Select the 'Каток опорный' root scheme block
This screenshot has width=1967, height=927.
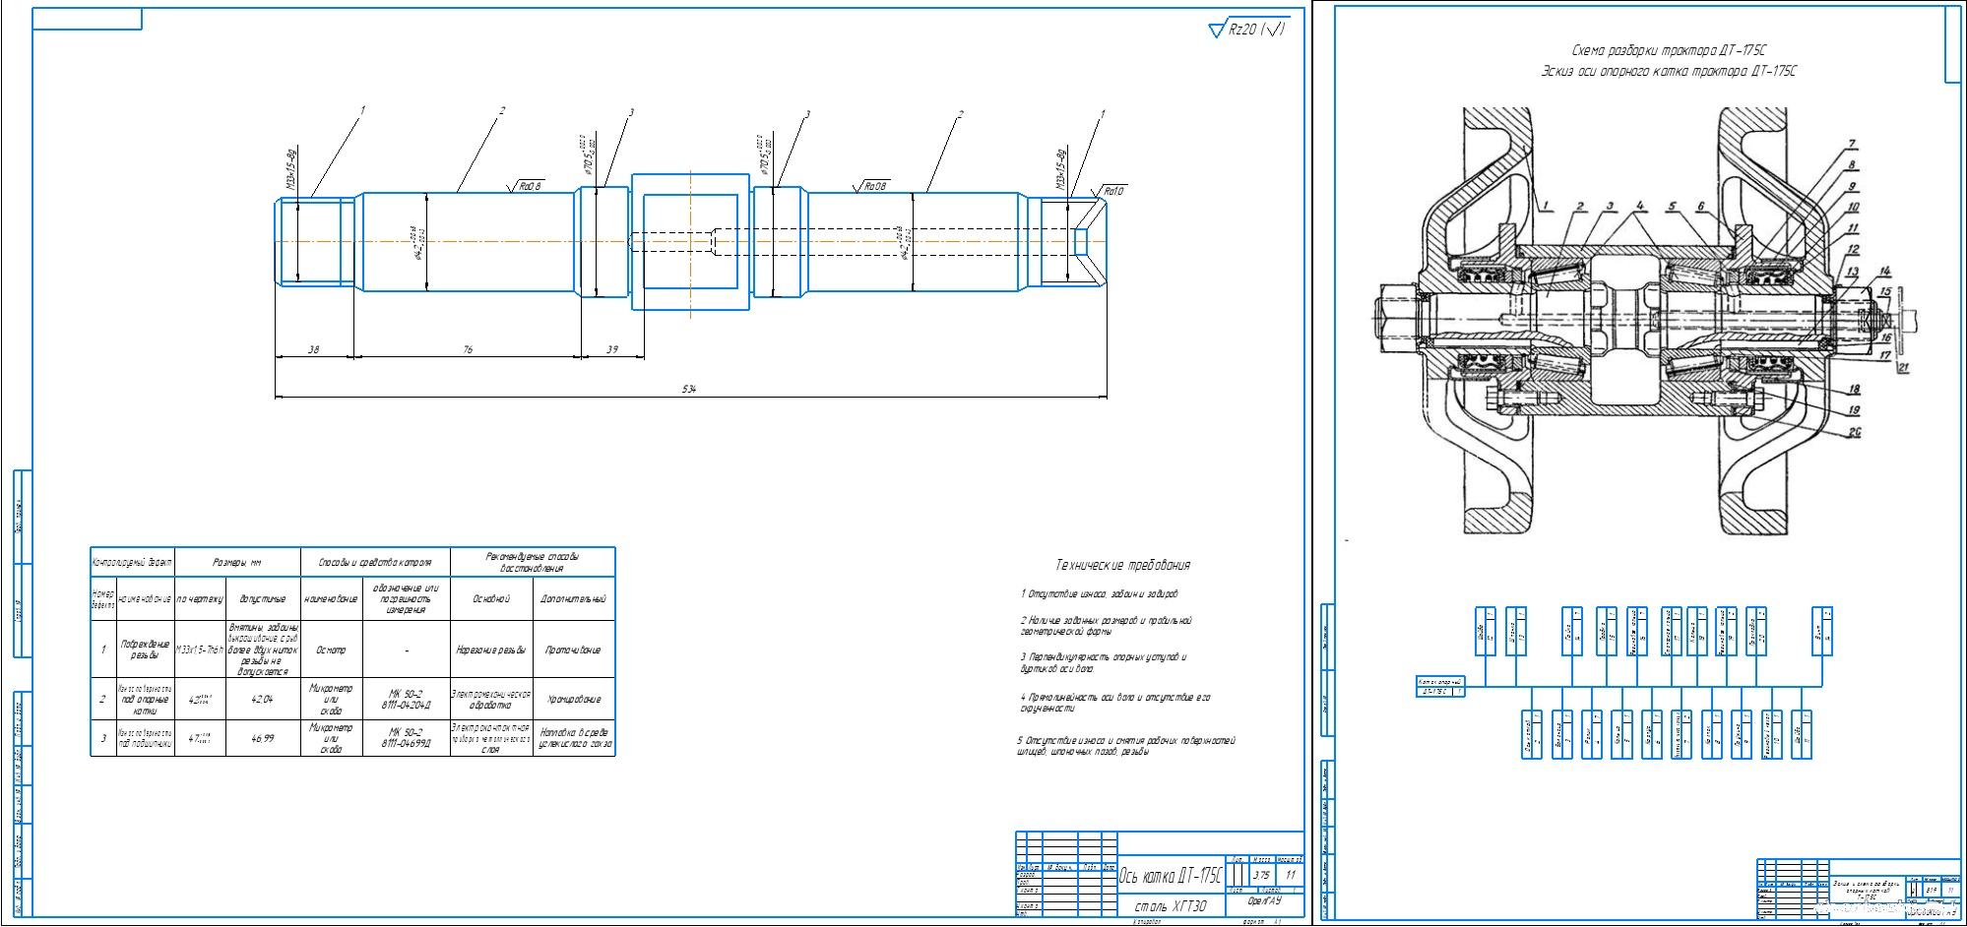pyautogui.click(x=1440, y=682)
